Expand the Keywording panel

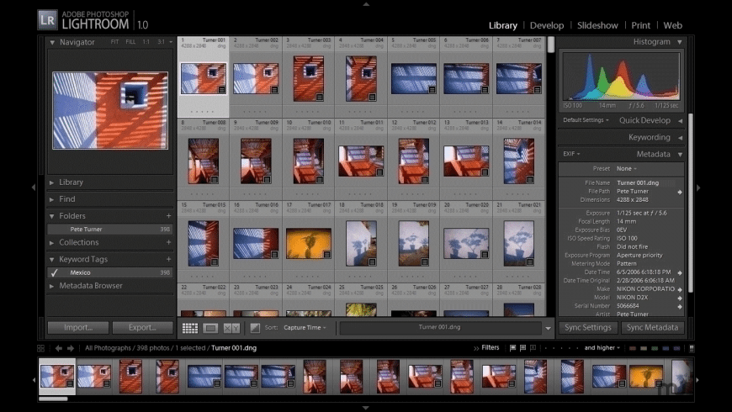[649, 137]
